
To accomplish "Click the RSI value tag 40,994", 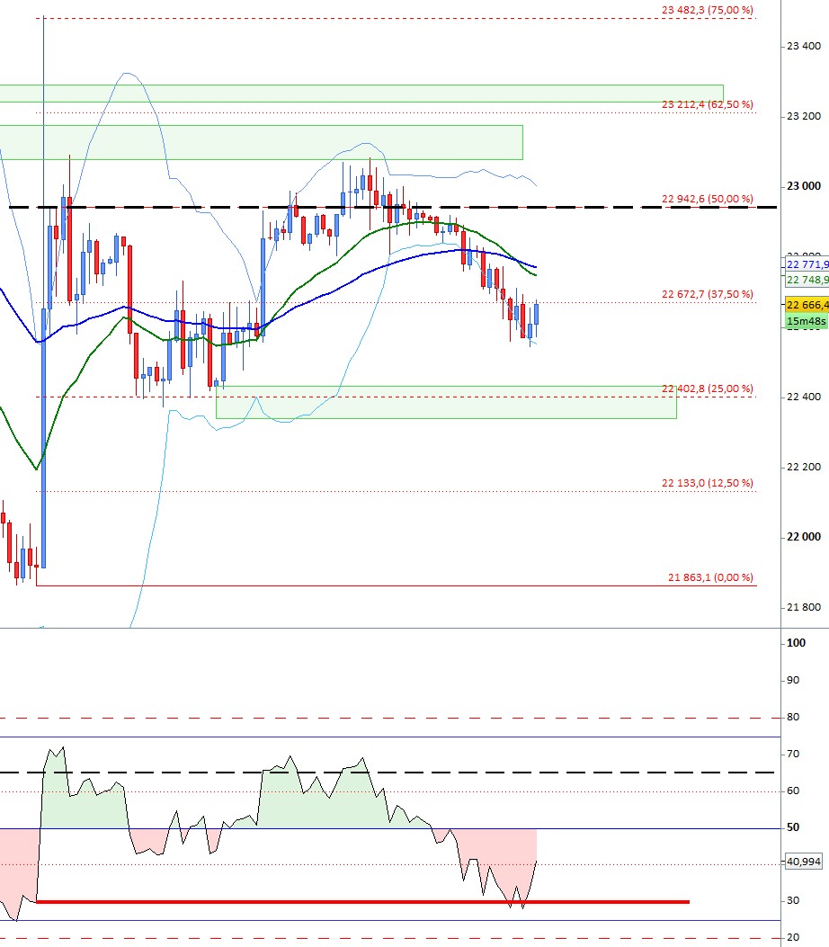I will [x=804, y=862].
